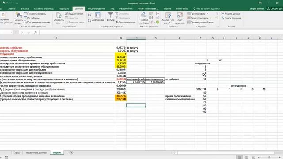Click the zoom slider handle
Screen dimensions: 283x159
tap(269, 157)
